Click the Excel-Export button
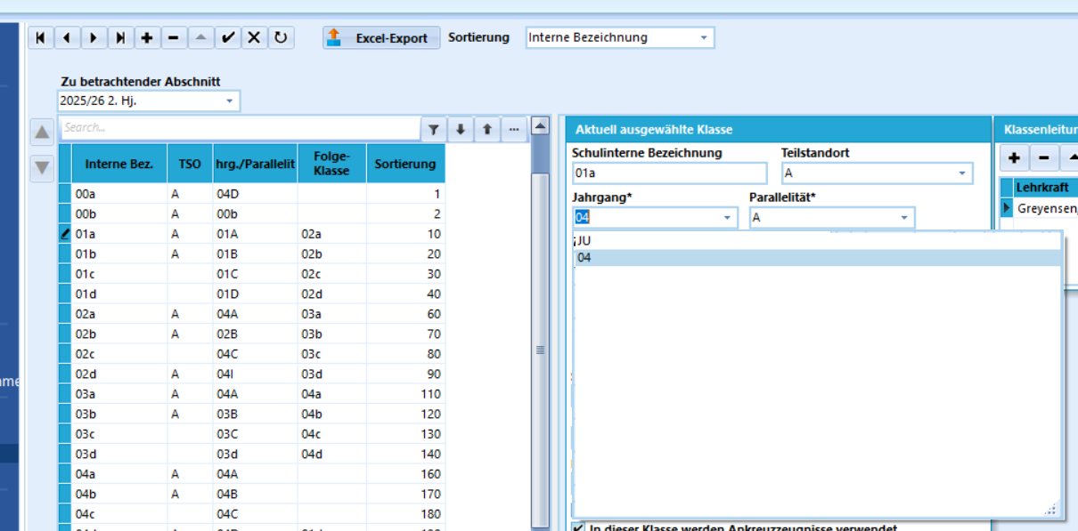The image size is (1078, 531). coord(381,37)
